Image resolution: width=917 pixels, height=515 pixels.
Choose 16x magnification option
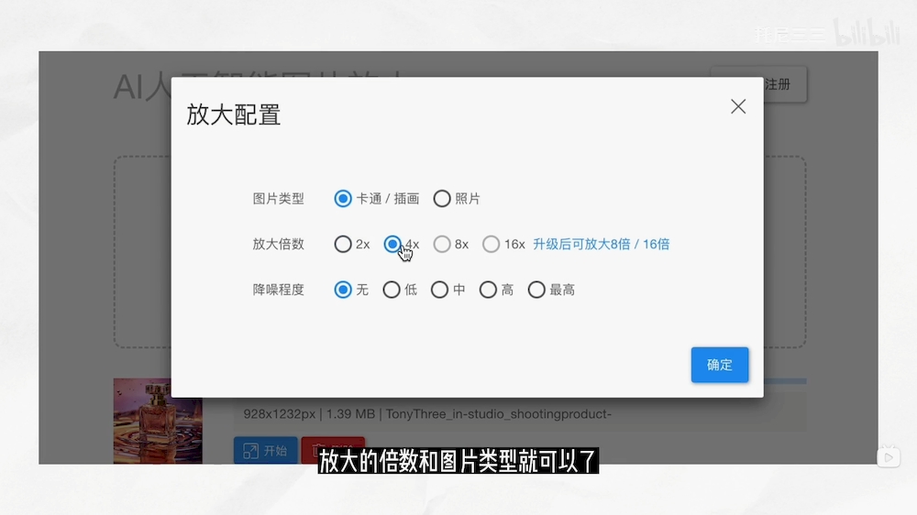click(492, 245)
